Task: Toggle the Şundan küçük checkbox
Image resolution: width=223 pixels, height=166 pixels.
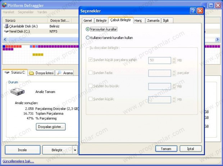Action: (x=90, y=99)
